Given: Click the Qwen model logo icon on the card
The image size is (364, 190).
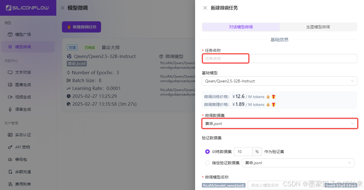Looking at the screenshot, I should click(69, 56).
